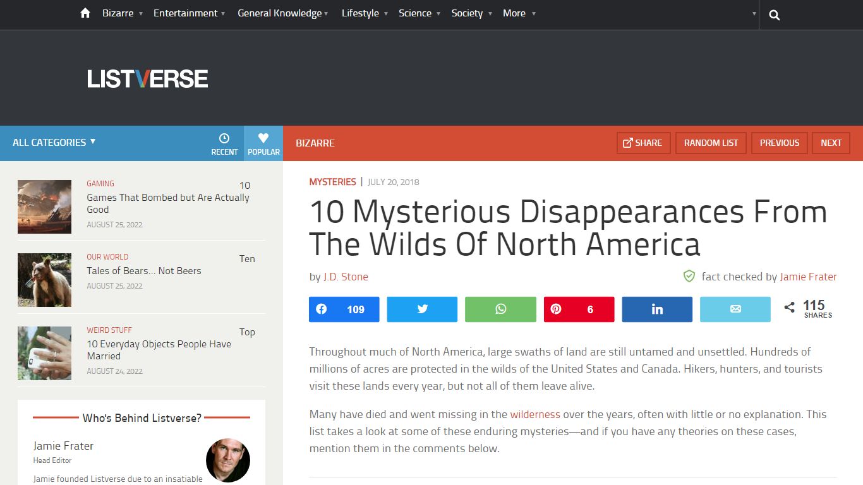
Task: Expand the Entertainment menu
Action: coord(189,13)
